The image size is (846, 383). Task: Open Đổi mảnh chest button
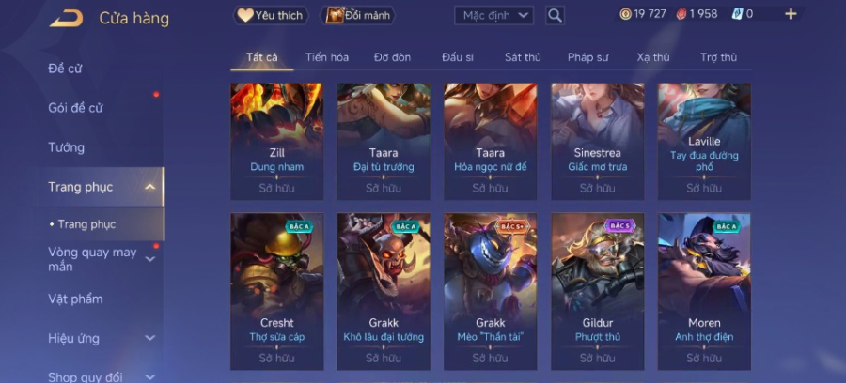pyautogui.click(x=358, y=16)
